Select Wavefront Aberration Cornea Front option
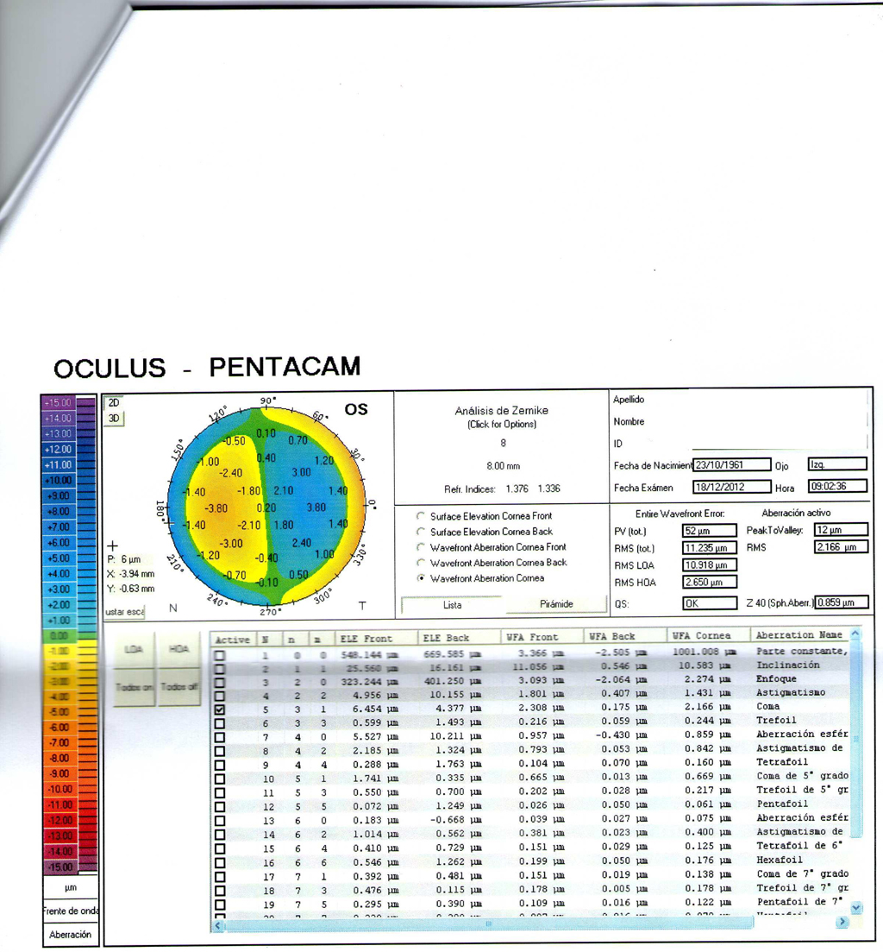Image resolution: width=883 pixels, height=952 pixels. (x=420, y=547)
